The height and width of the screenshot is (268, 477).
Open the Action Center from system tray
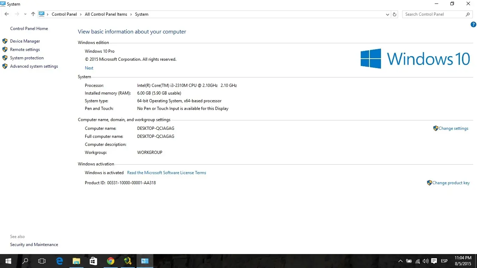[x=434, y=261]
